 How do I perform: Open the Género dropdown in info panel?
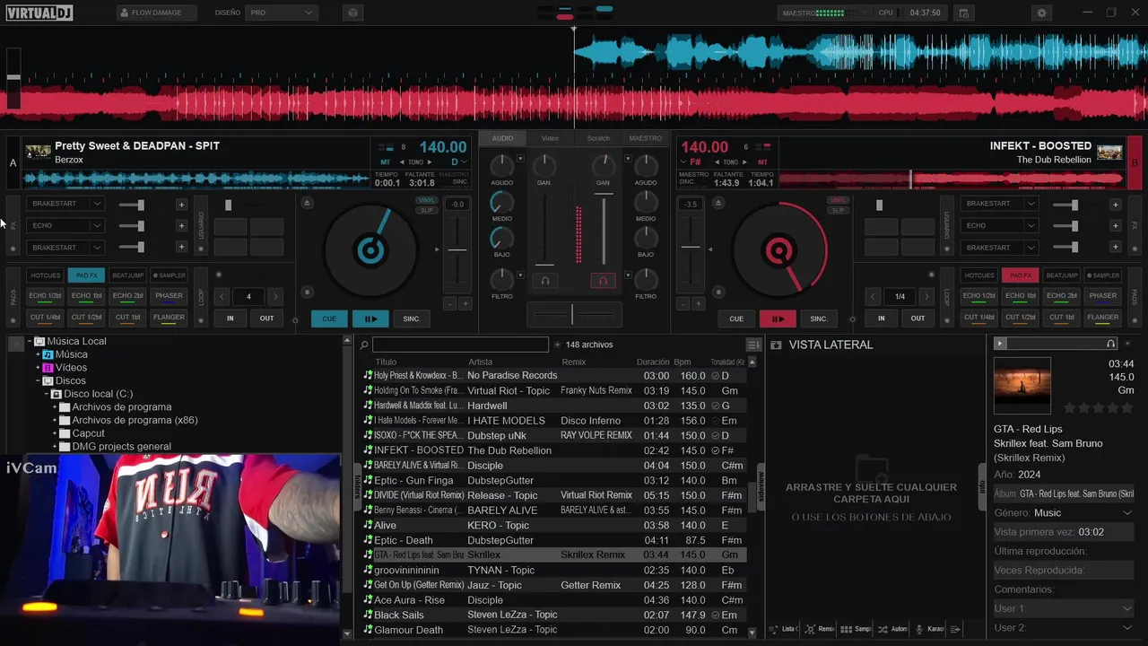(1127, 513)
